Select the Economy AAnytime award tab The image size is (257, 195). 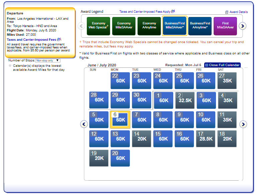pyautogui.click(x=149, y=26)
